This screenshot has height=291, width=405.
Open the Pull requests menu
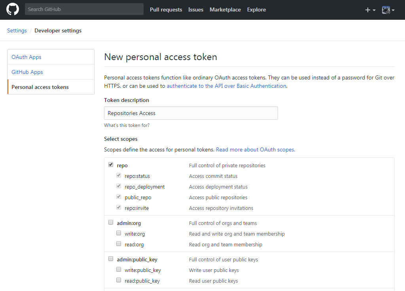click(x=166, y=9)
